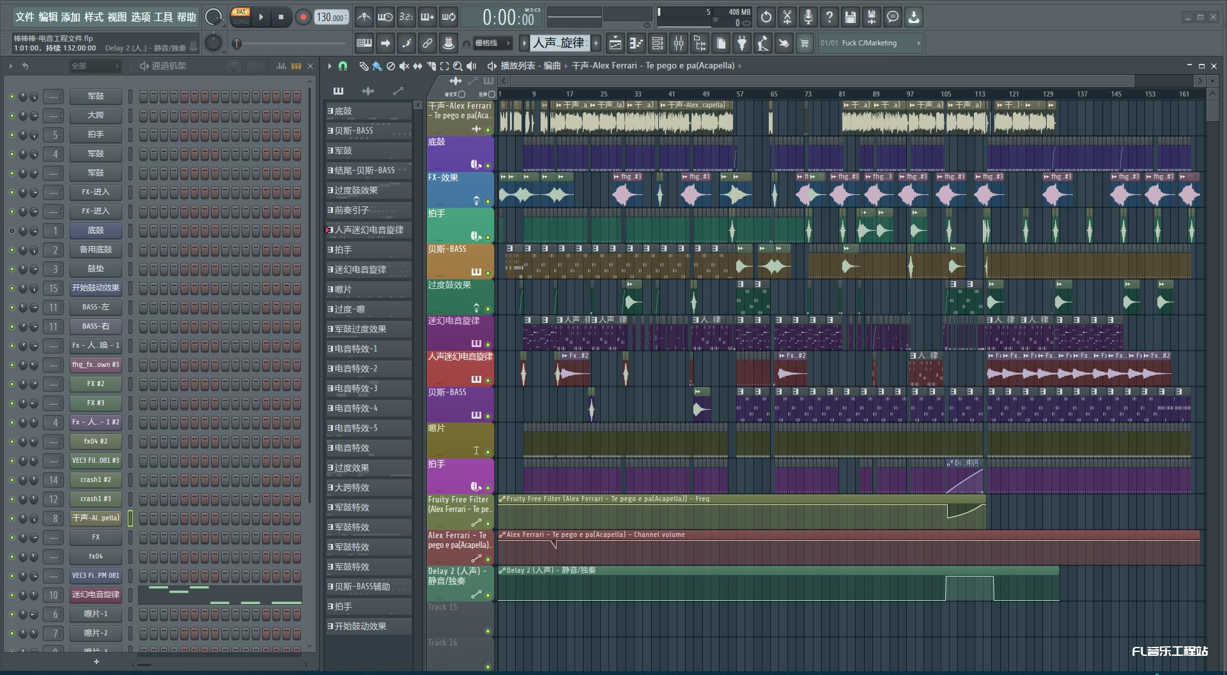
Task: Open pattern selector arrow beside 人声..旋律
Action: (x=525, y=43)
